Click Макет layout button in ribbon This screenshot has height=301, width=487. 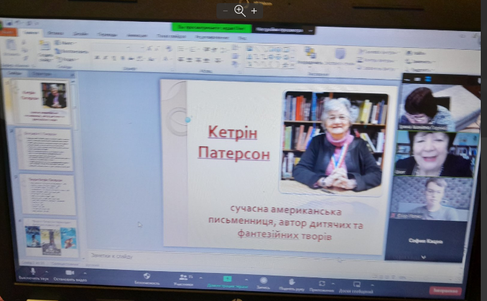tap(66, 43)
